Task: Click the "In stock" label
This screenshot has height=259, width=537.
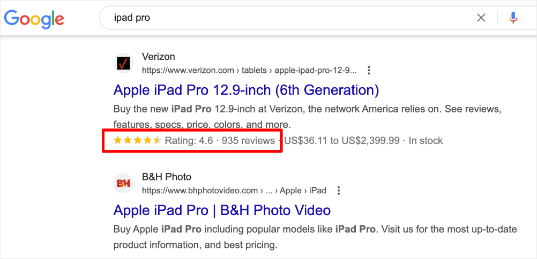Action: (426, 141)
